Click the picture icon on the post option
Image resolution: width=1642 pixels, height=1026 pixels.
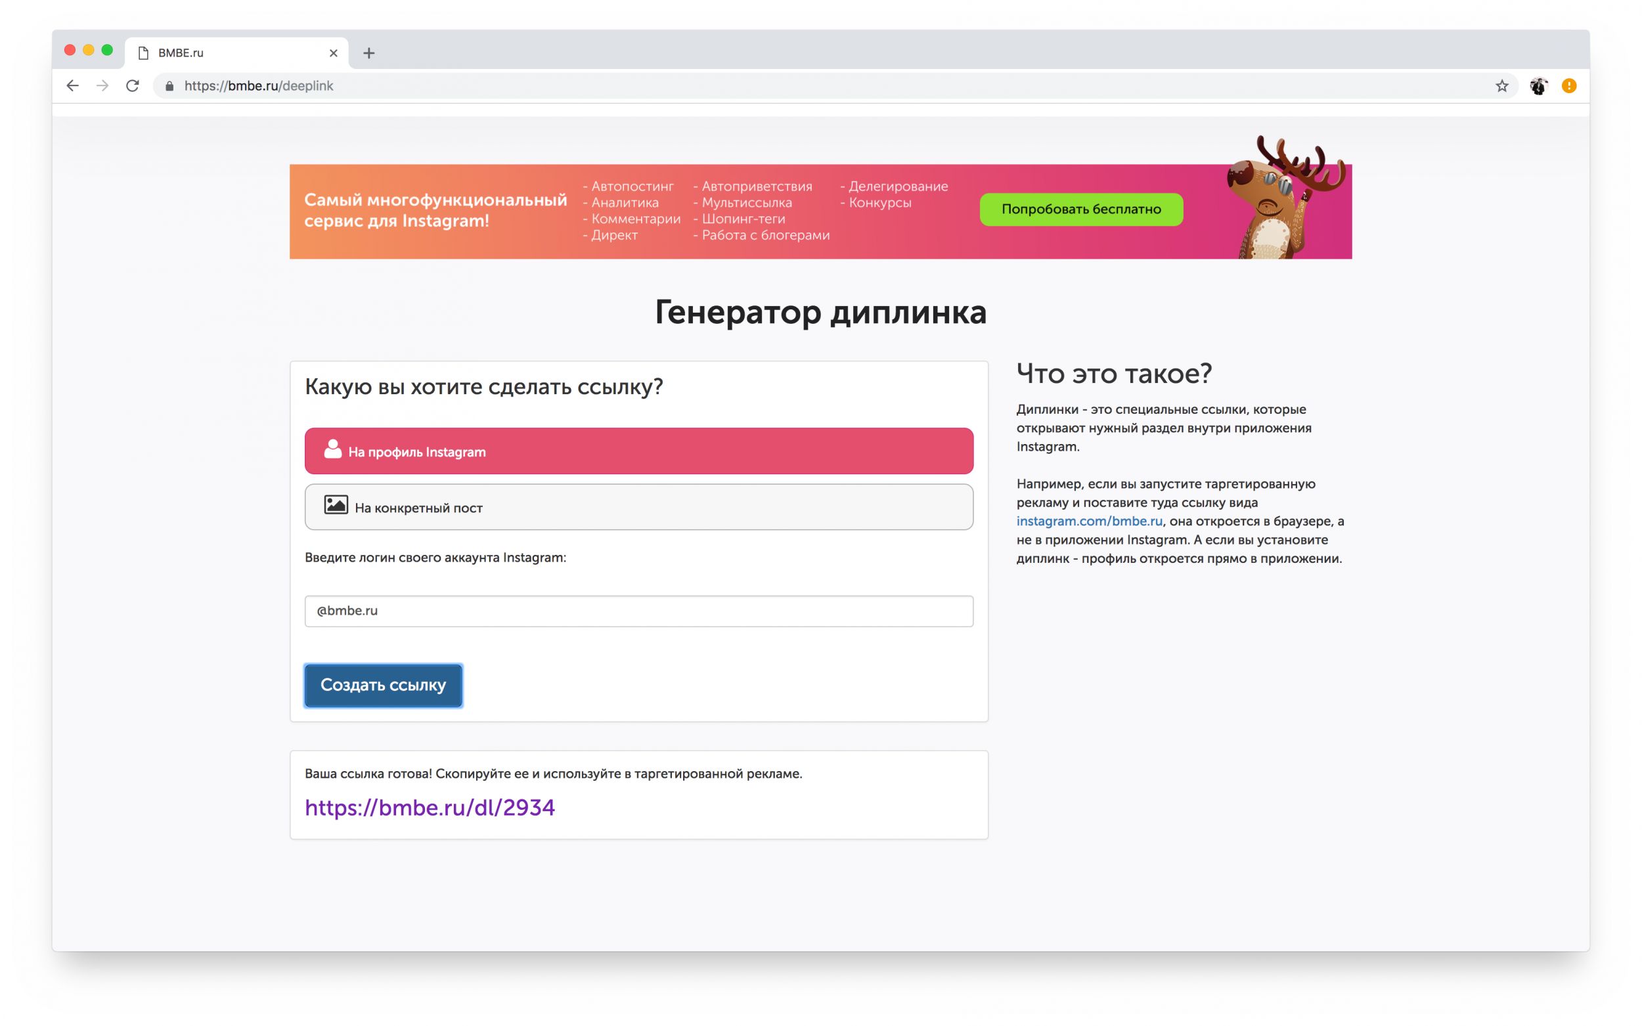tap(336, 505)
